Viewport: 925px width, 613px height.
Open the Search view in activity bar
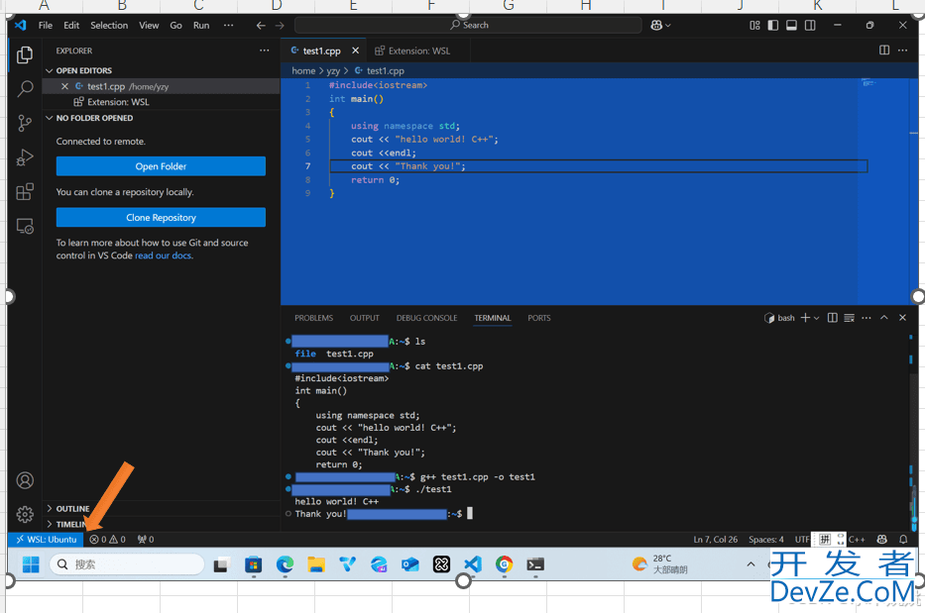(x=25, y=88)
